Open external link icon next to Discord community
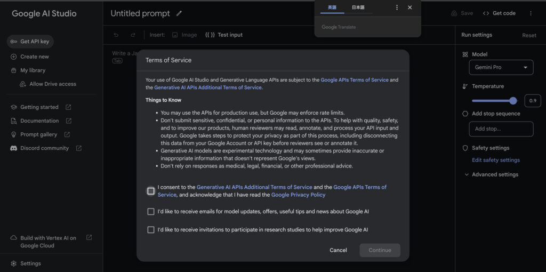 click(79, 148)
